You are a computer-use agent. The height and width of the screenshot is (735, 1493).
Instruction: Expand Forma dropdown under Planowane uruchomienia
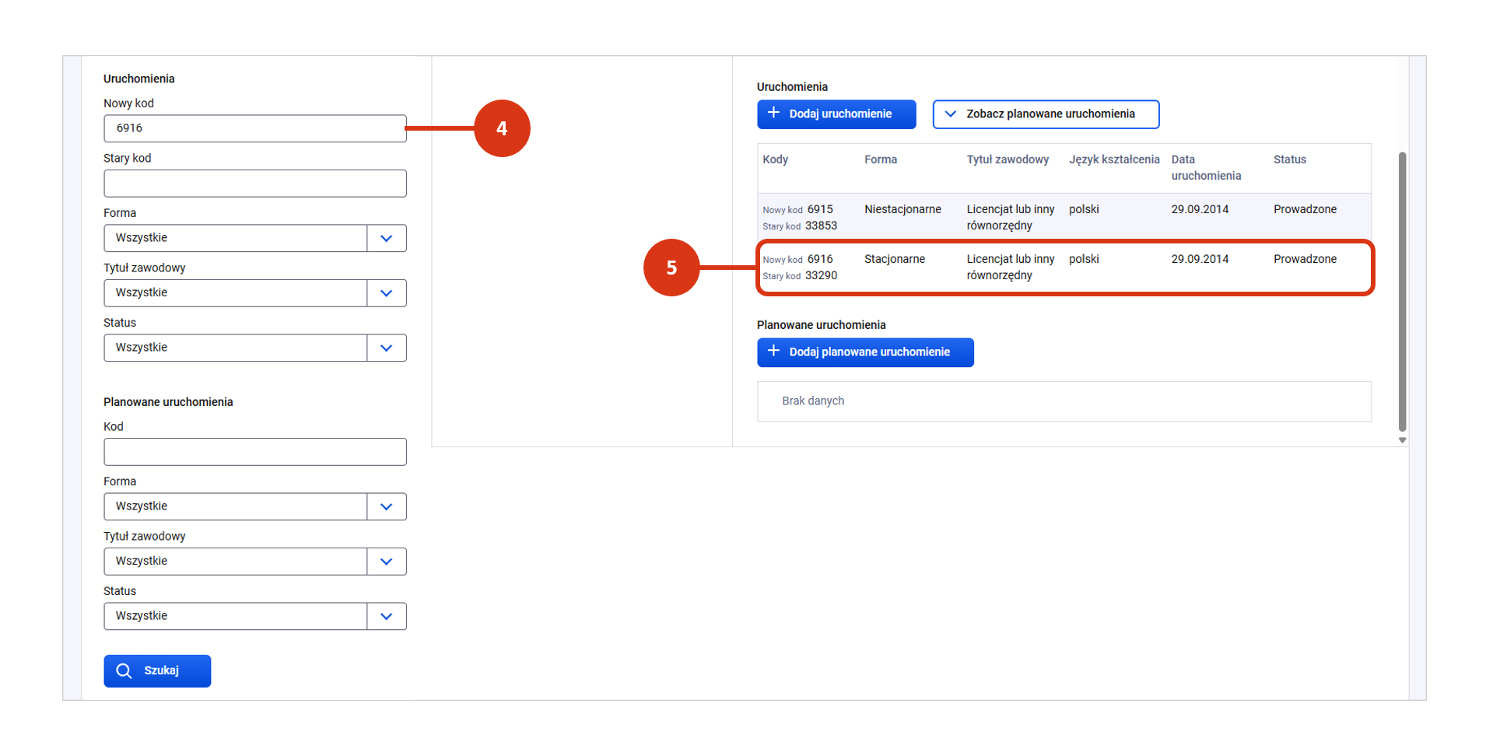[x=254, y=506]
